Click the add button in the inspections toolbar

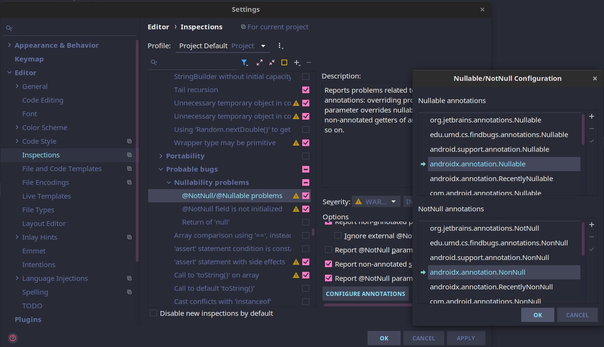pyautogui.click(x=297, y=62)
